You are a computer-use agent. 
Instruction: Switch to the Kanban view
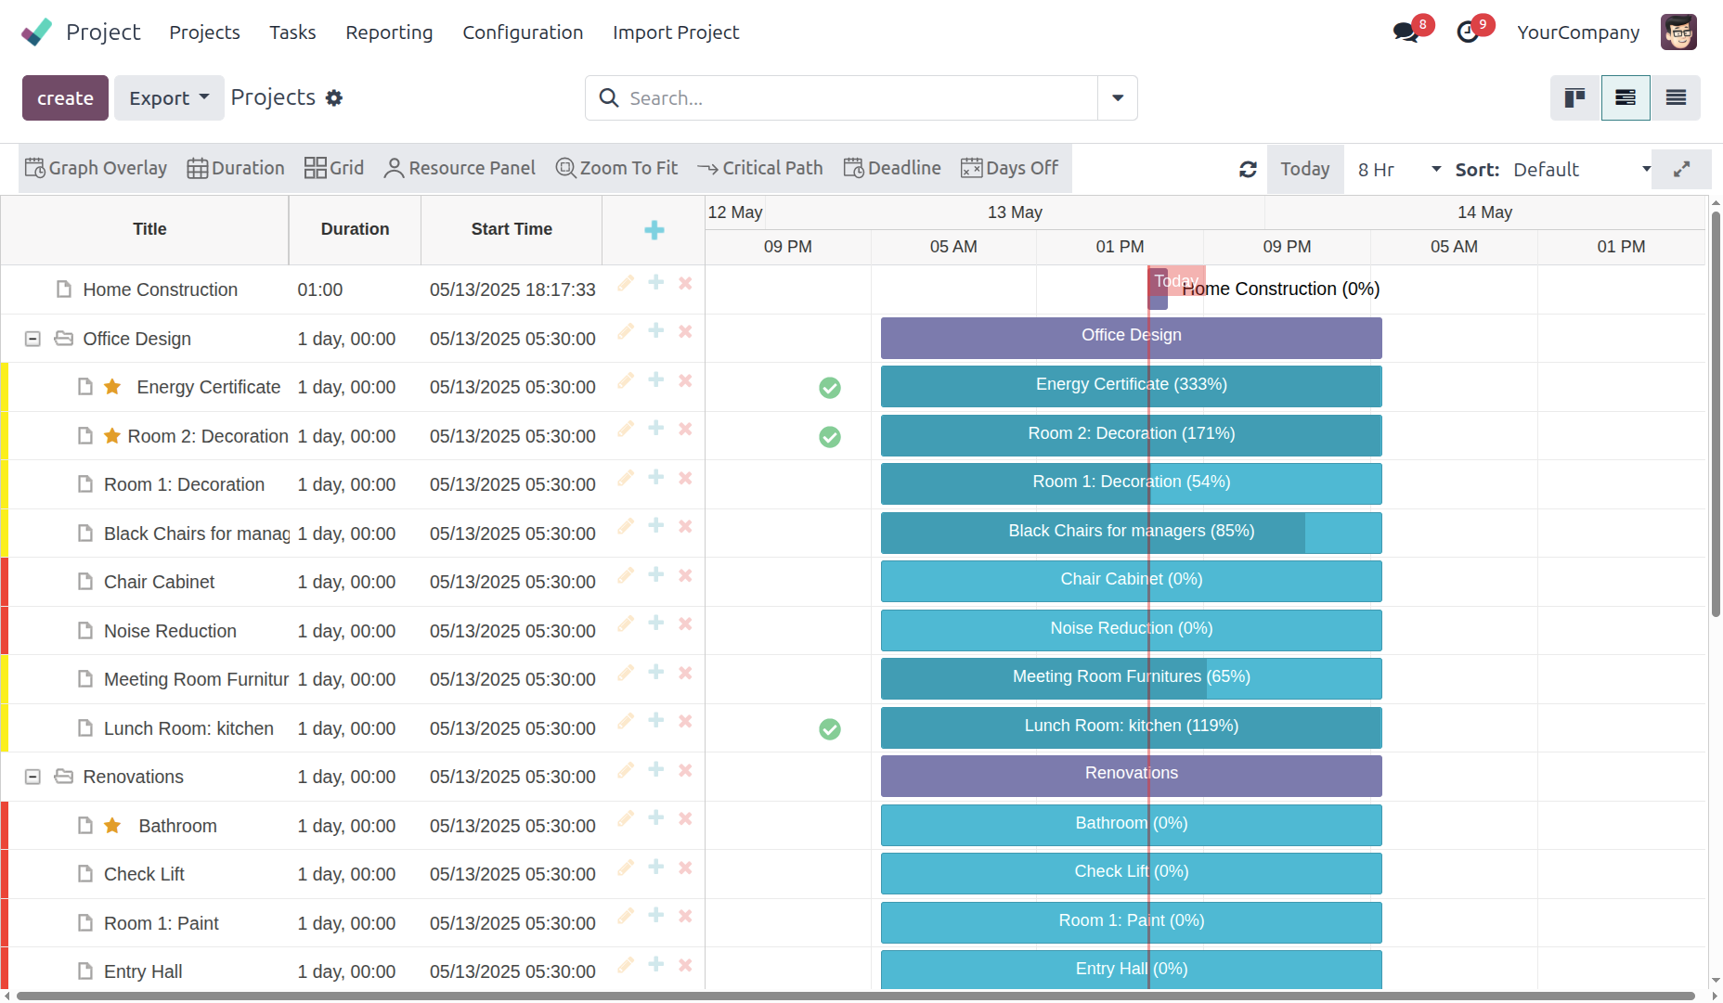[x=1574, y=98]
